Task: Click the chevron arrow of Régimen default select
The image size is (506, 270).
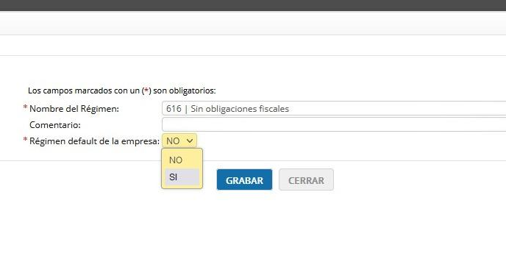Action: pyautogui.click(x=190, y=141)
